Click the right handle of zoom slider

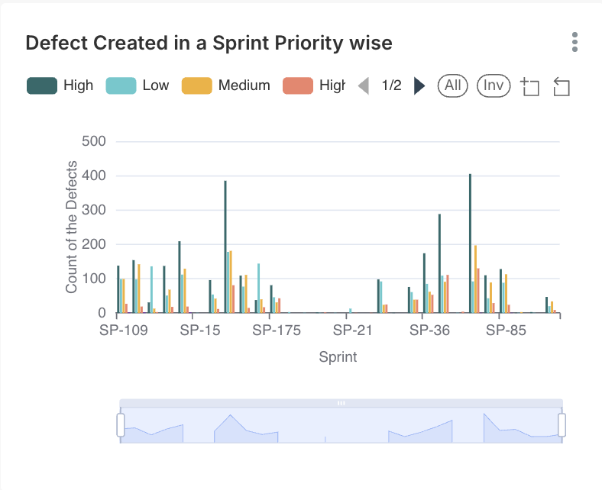click(562, 425)
